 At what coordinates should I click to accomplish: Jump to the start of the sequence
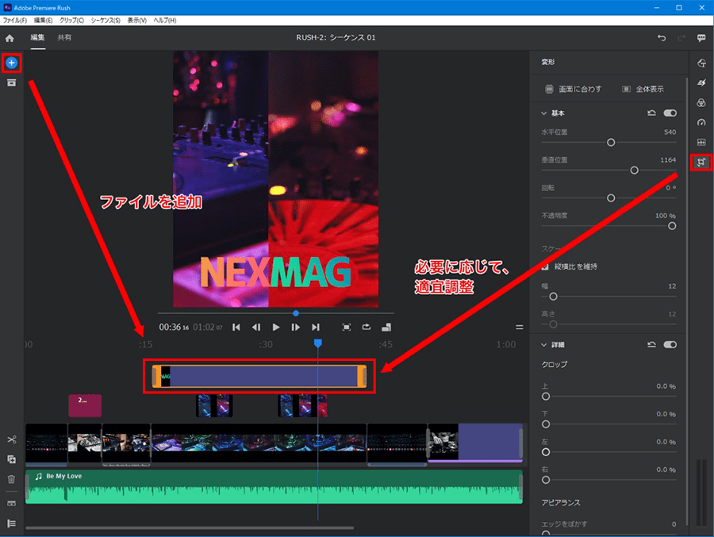(236, 327)
